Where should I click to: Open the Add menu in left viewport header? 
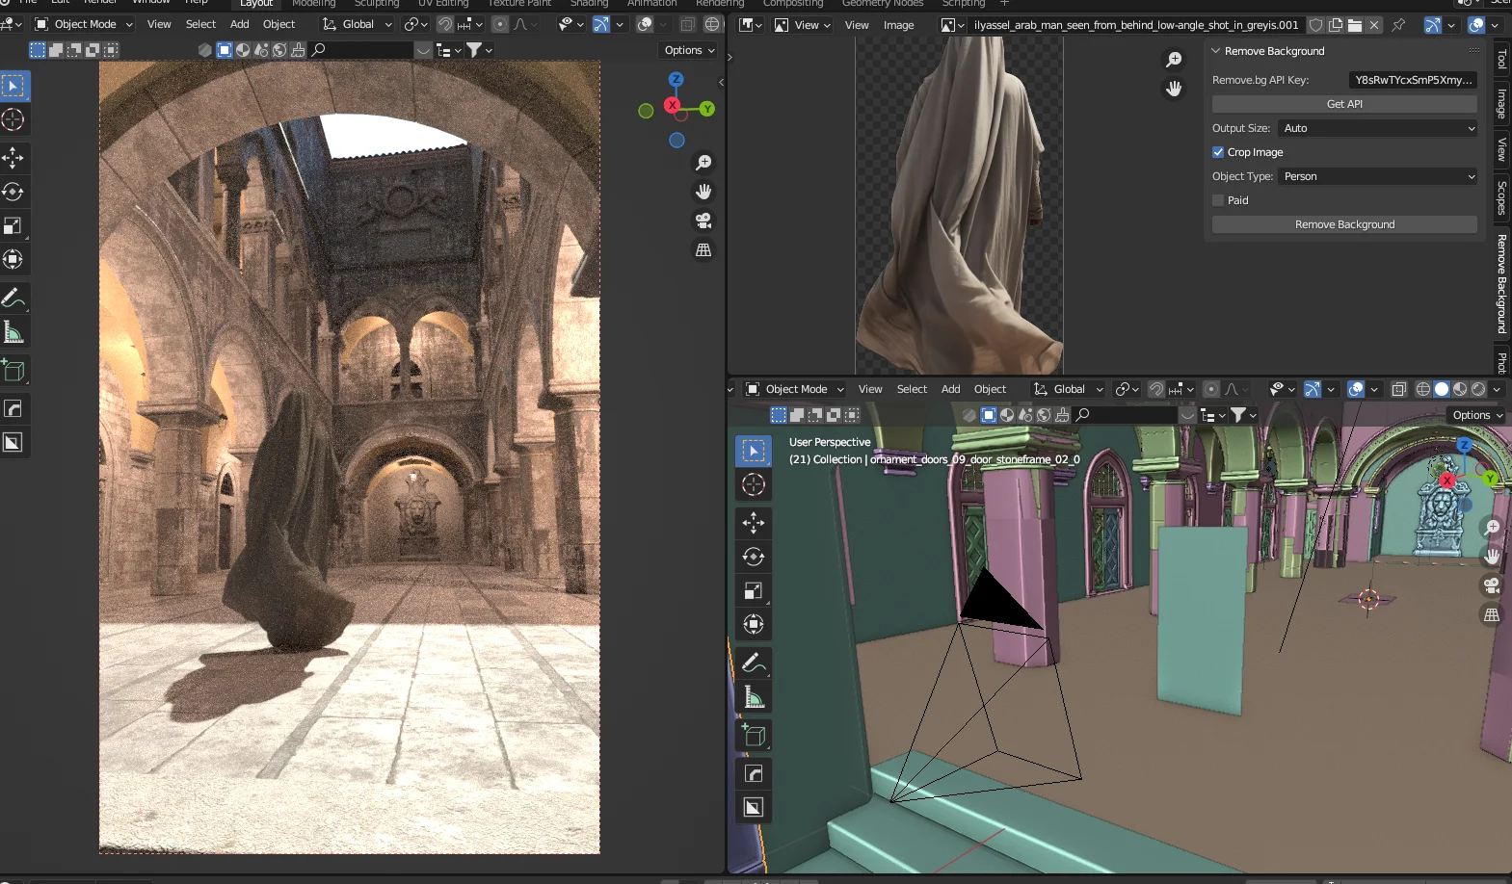[239, 24]
